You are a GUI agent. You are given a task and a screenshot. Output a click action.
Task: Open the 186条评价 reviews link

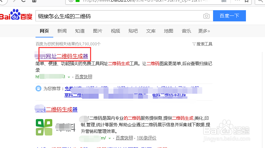tap(147, 138)
